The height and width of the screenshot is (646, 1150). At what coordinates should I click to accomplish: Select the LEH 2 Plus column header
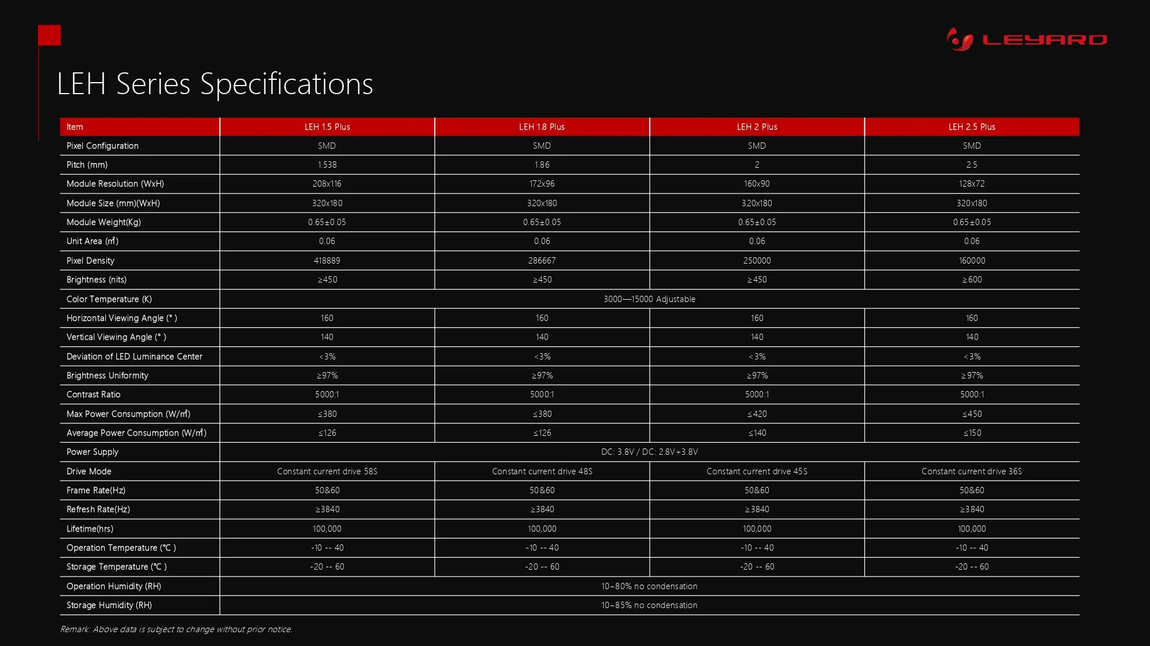click(757, 127)
